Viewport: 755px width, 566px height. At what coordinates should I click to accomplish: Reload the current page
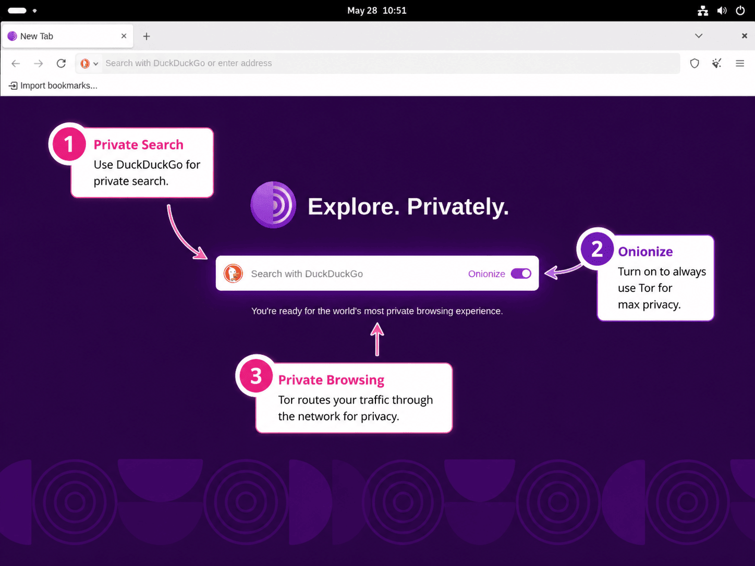coord(61,64)
